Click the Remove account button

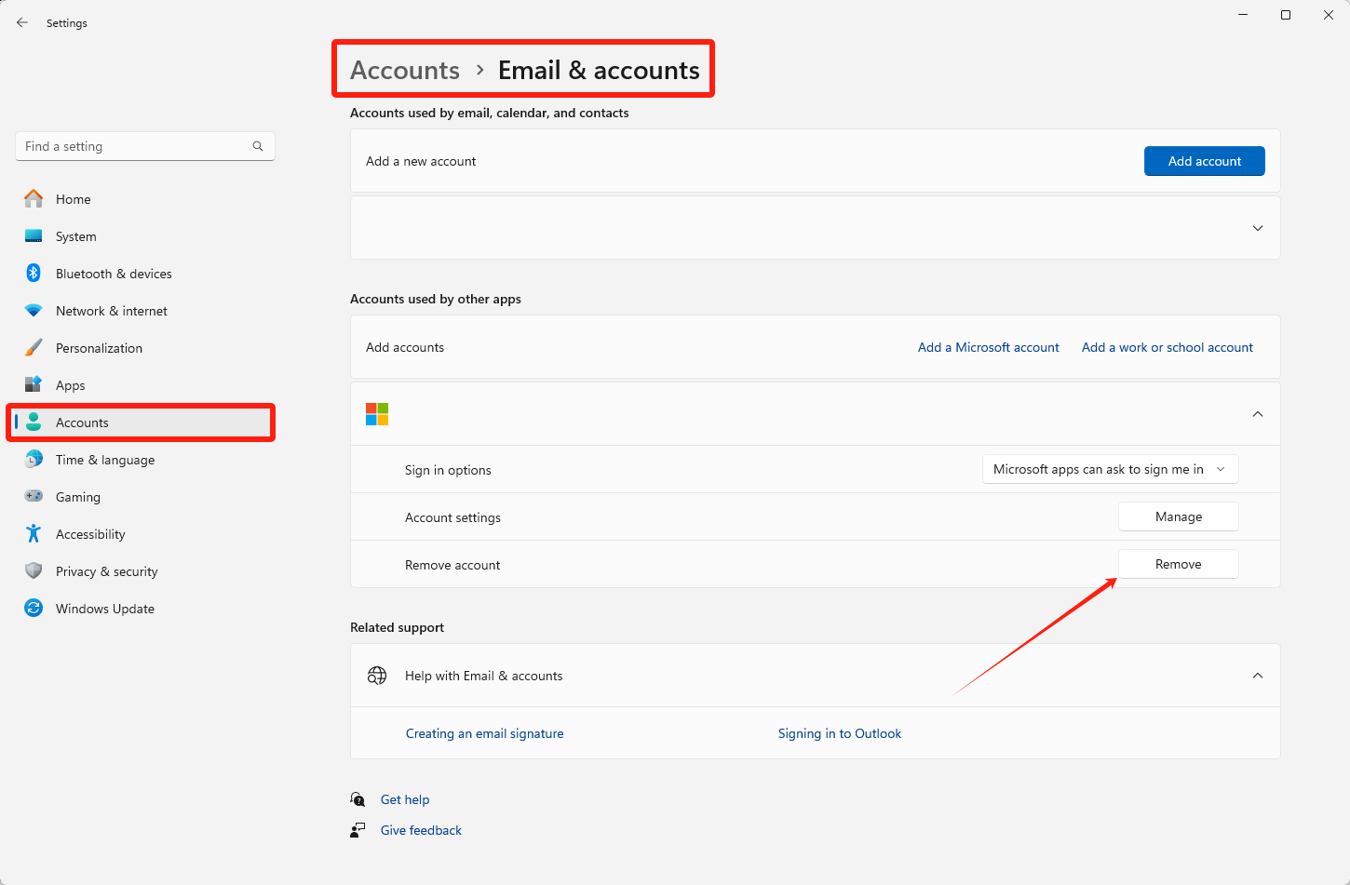1178,564
